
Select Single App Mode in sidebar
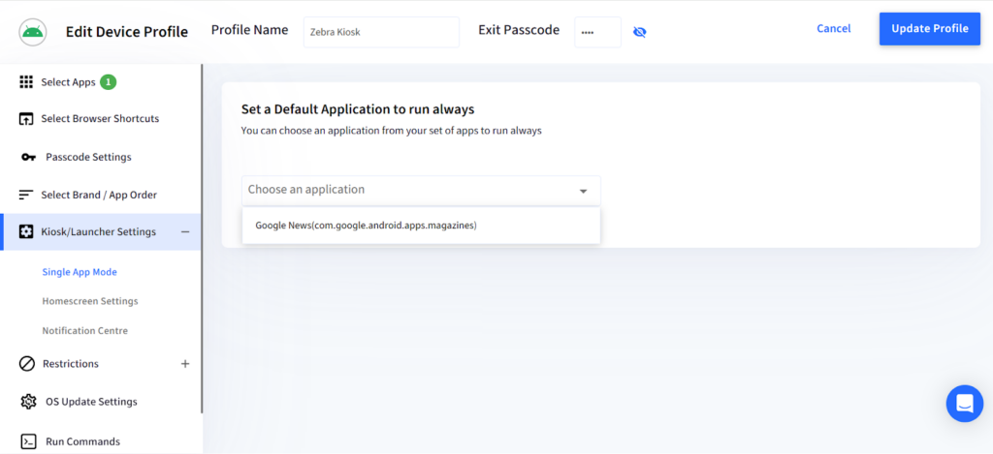[x=80, y=272]
